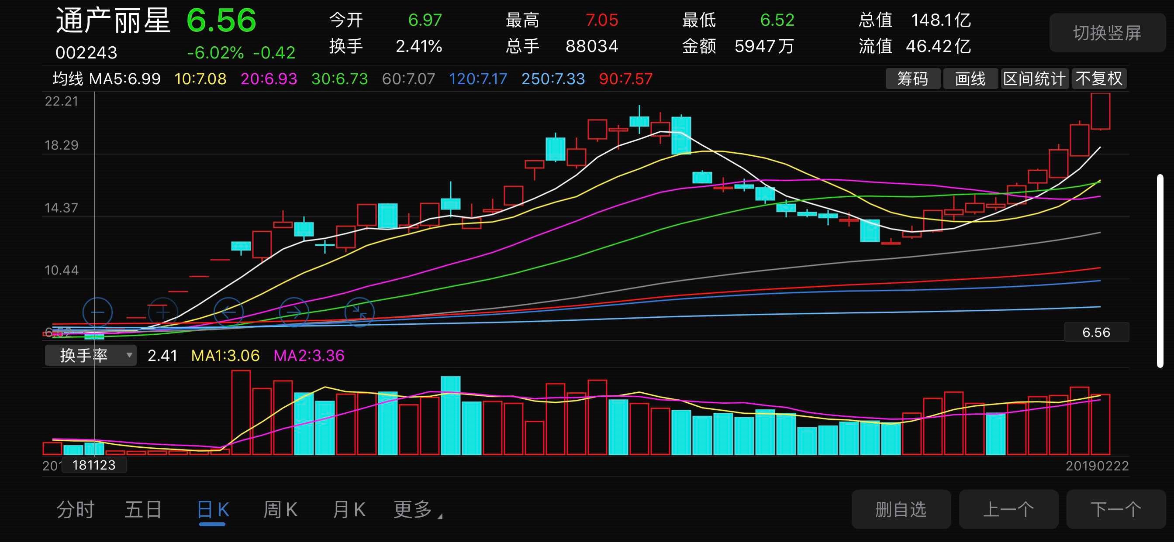Viewport: 1174px width, 542px height.
Task: Tap the gray 60:7.07 MA label
Action: coord(409,79)
